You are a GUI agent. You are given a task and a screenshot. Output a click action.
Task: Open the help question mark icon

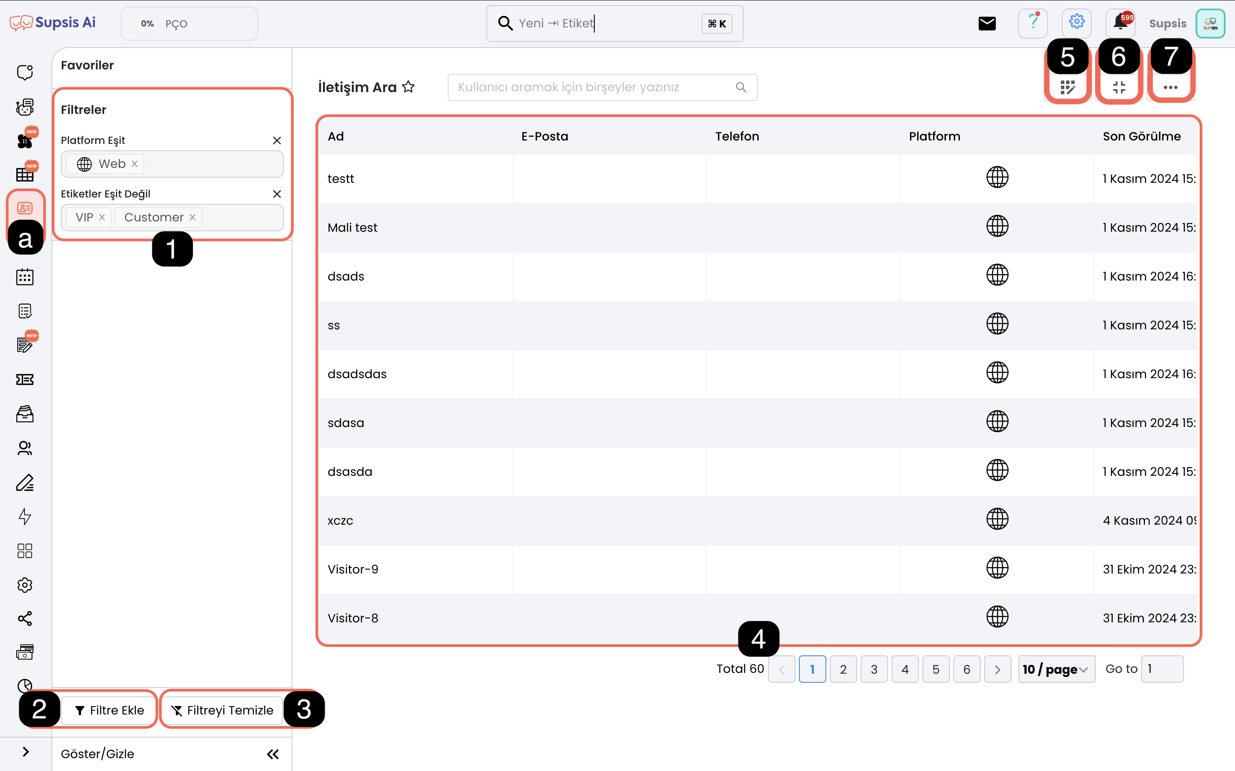tap(1033, 23)
